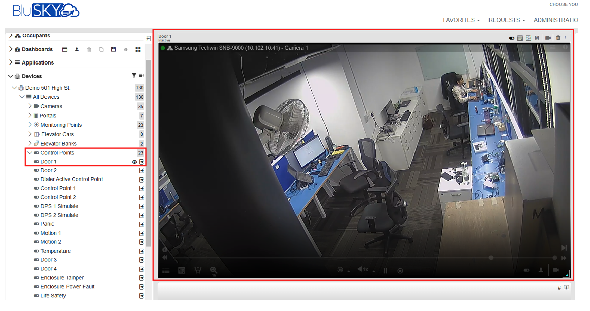Click the dashboard grid layout icon

138,50
